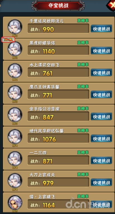Click avatar of 千里追风欧阳淡儿
115x214 pixels.
[x=15, y=27]
